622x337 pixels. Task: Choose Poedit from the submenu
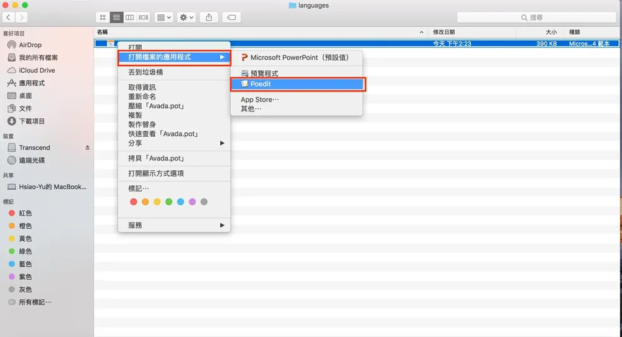point(297,84)
